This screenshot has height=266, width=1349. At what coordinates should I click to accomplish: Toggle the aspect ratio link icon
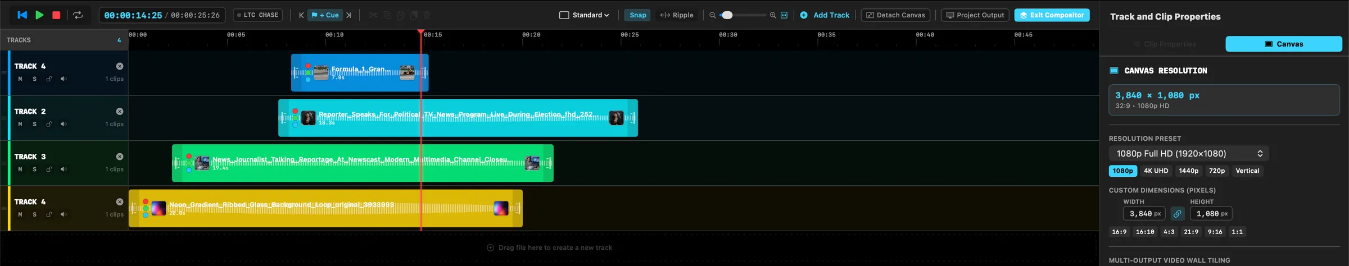pyautogui.click(x=1177, y=214)
